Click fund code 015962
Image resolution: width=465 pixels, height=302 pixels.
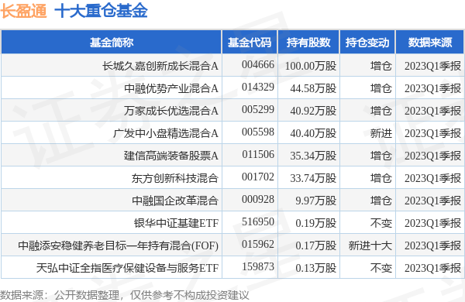click(x=258, y=245)
